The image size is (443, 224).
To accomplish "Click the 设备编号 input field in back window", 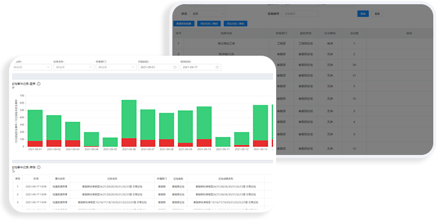I will coord(299,13).
